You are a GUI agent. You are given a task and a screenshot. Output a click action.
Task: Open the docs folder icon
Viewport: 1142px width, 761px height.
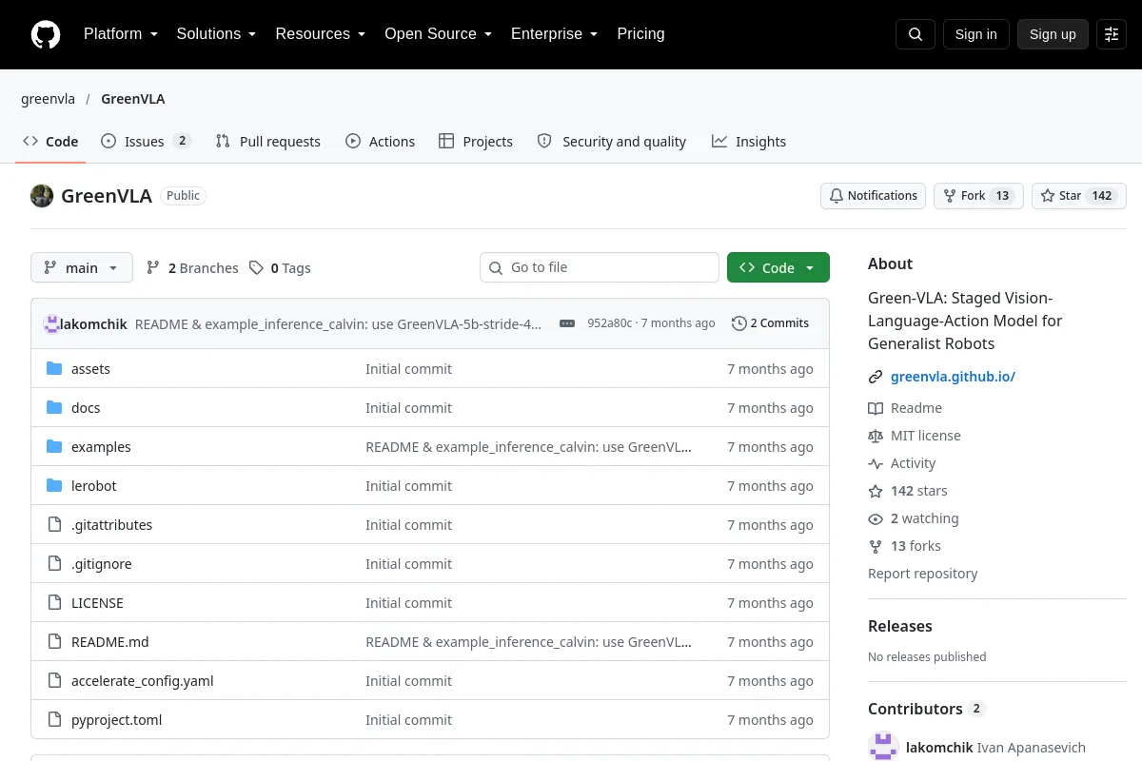[54, 408]
